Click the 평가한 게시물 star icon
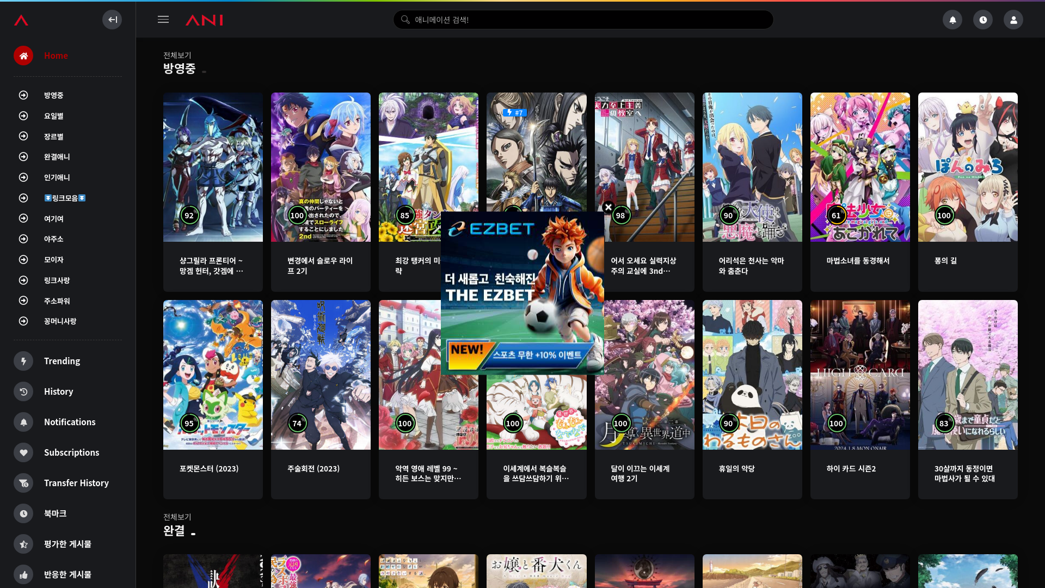Screen dimensions: 1045x588 (23, 544)
